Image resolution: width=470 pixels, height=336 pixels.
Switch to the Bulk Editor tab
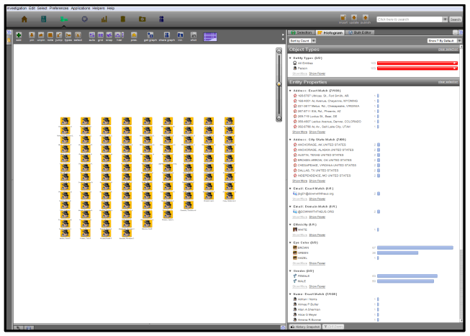click(360, 32)
